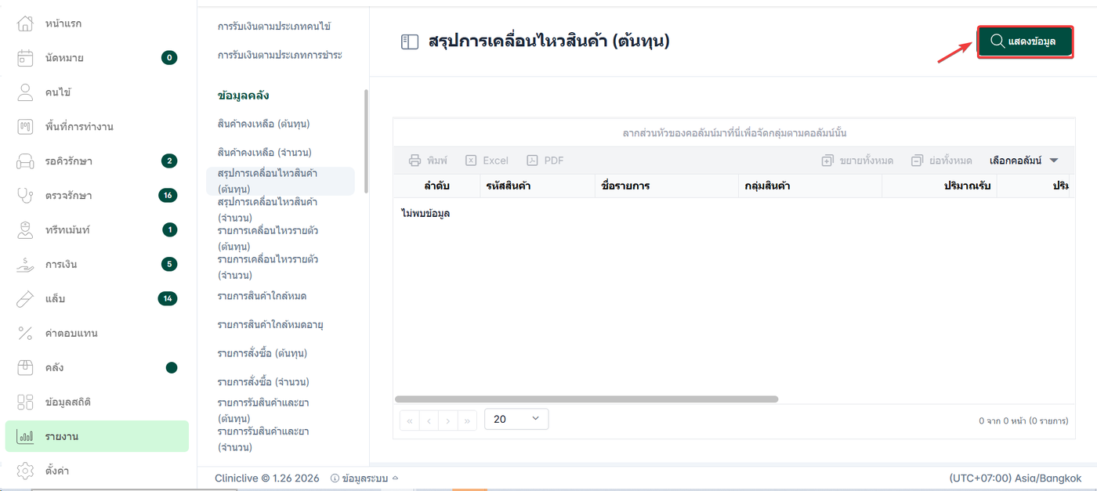
Task: Click the test tube icon beside แล็บ
Action: tap(25, 298)
